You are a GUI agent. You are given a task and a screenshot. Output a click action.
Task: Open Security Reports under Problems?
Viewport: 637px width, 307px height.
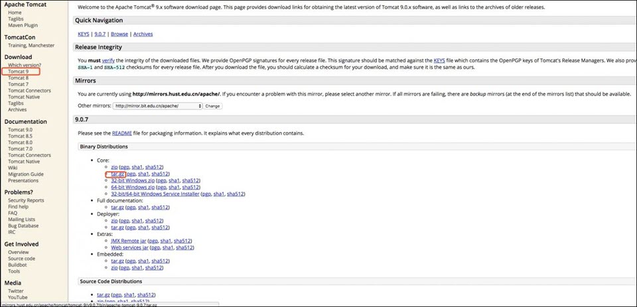(26, 200)
